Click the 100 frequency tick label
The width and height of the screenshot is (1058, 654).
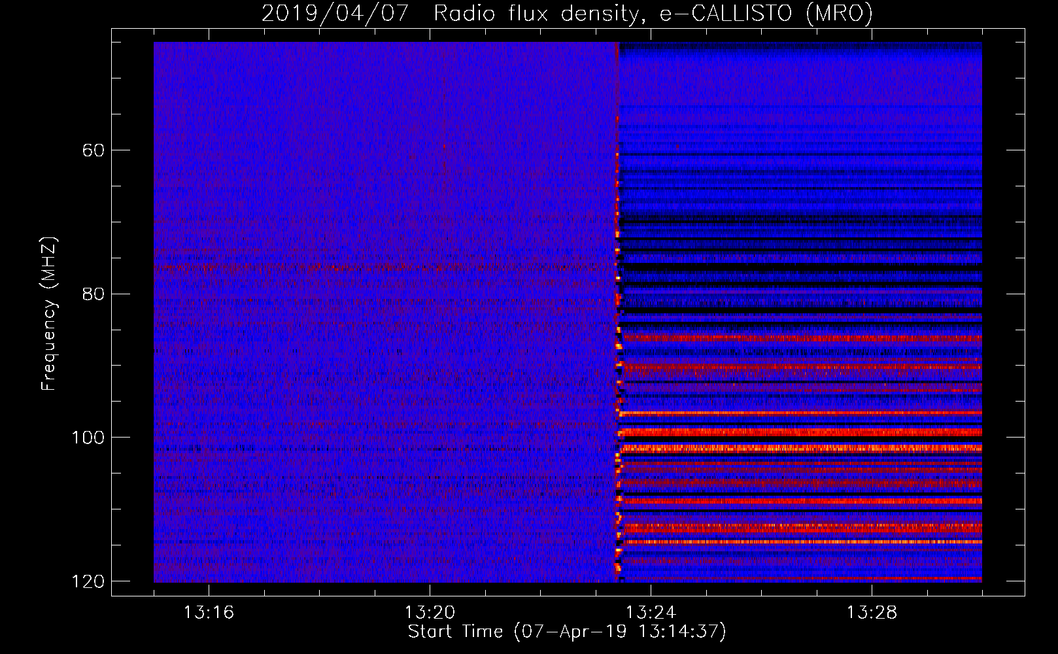88,438
